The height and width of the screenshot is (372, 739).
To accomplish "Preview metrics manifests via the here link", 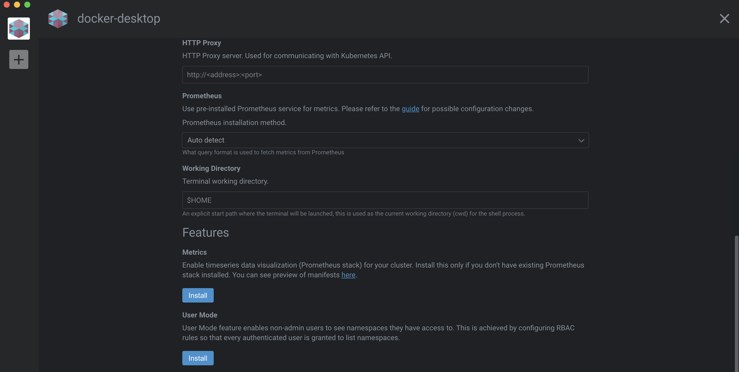I will [348, 274].
